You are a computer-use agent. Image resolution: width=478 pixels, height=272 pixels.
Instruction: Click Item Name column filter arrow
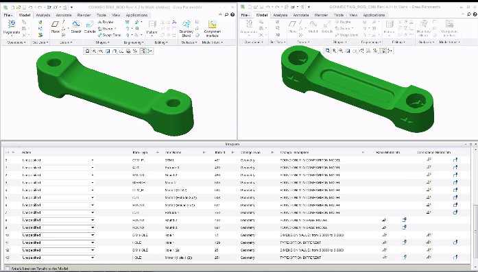[x=204, y=152]
